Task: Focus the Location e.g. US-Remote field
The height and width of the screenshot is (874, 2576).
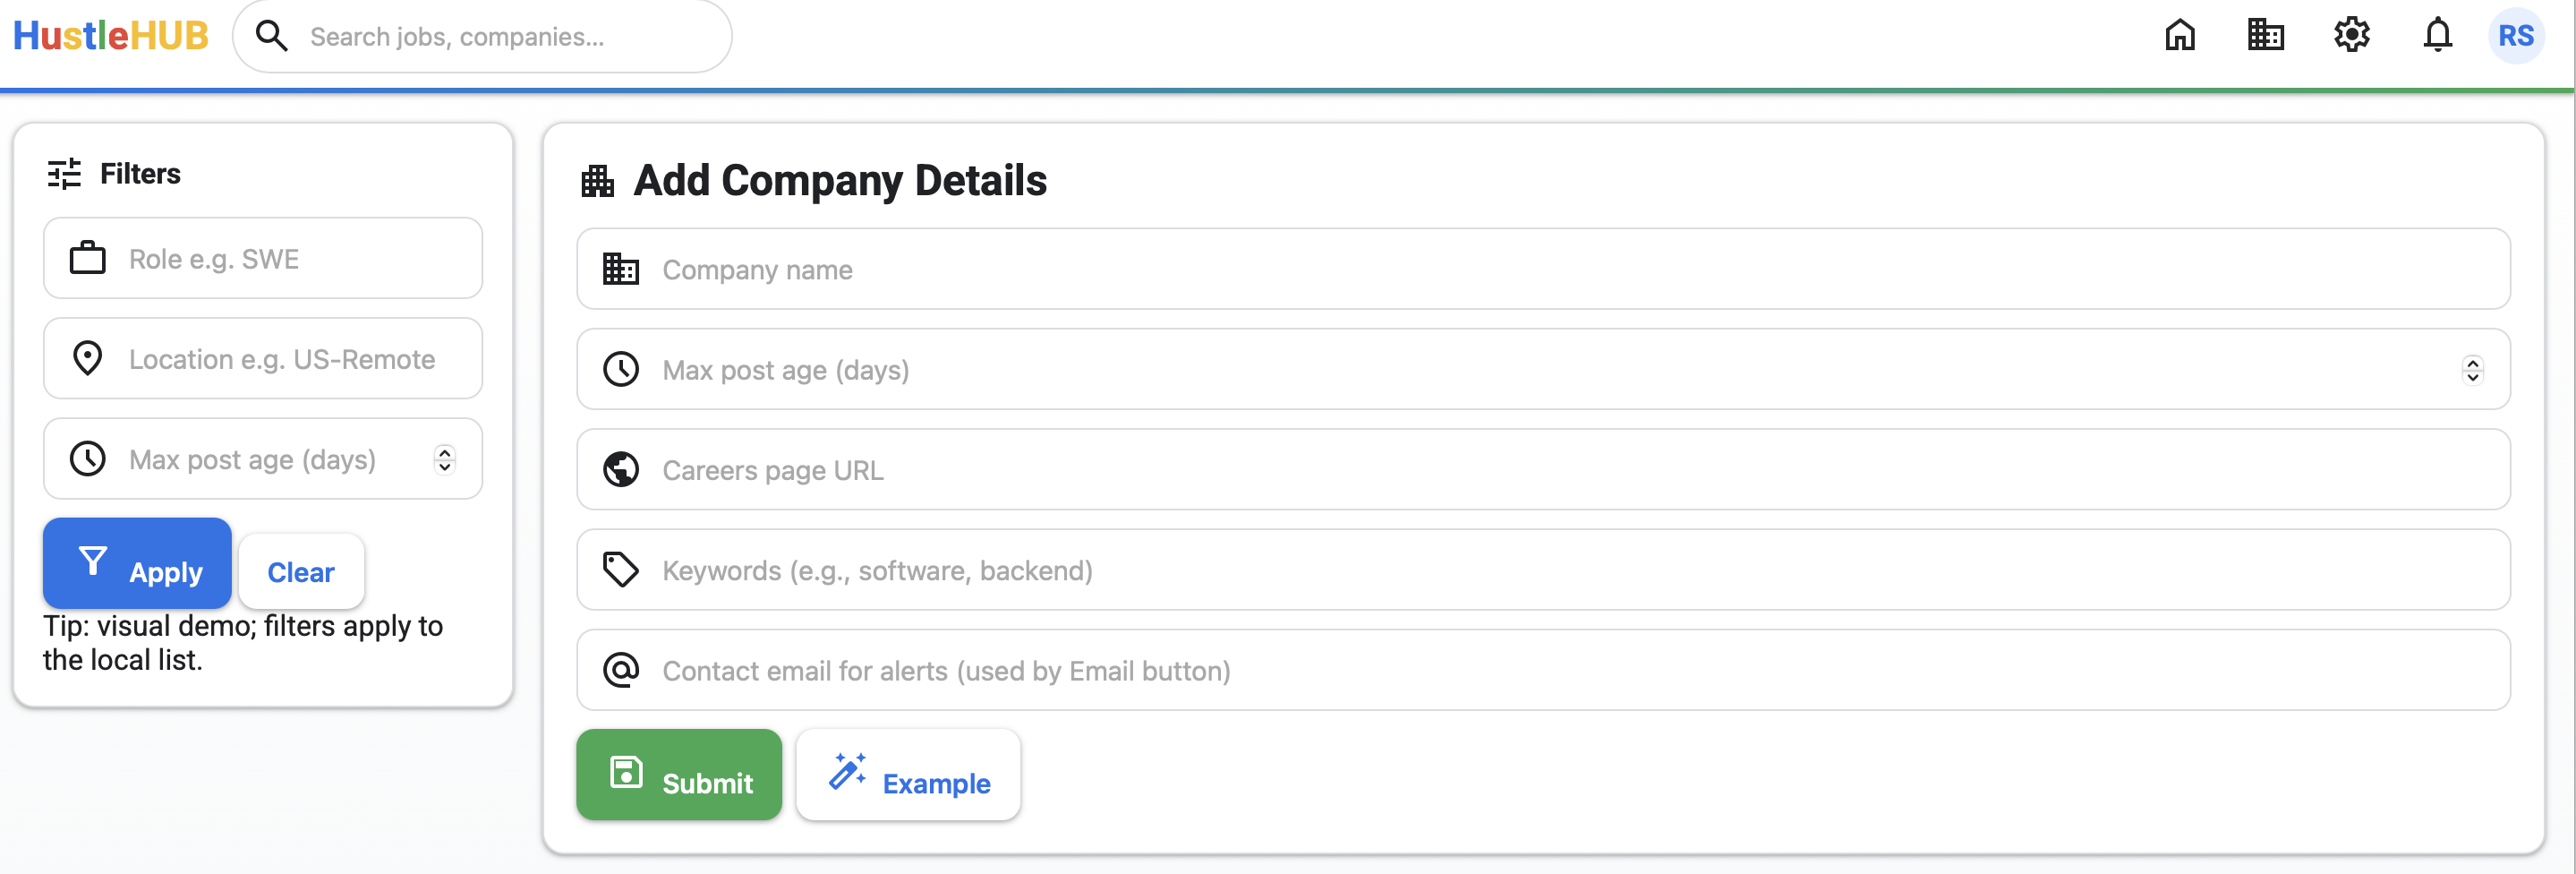Action: click(x=263, y=358)
